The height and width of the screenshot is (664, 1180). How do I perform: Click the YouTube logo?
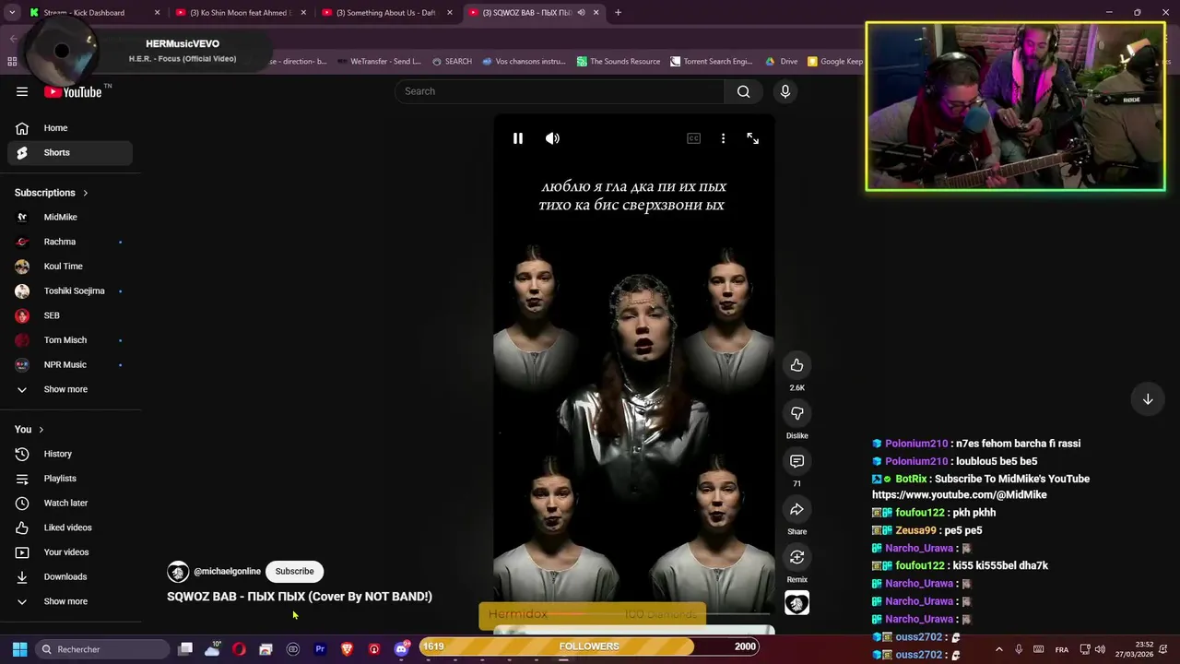coord(73,91)
